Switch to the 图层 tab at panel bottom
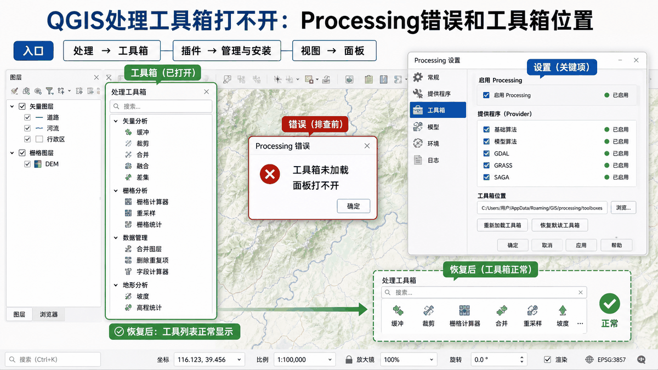Viewport: 658px width, 370px height. (19, 315)
